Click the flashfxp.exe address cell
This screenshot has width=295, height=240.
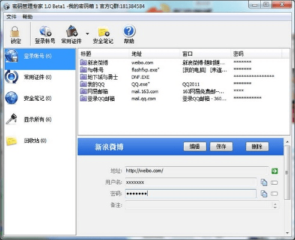[x=145, y=70]
